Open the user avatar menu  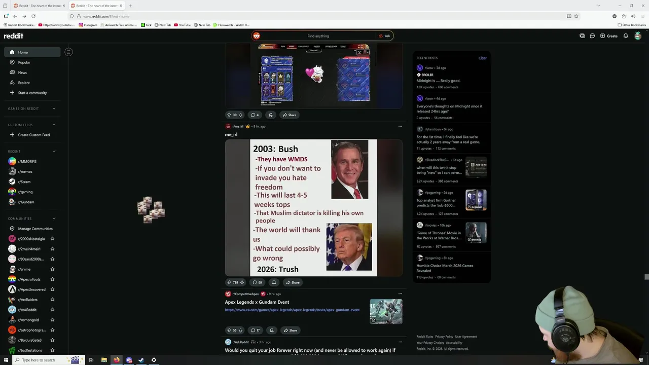(x=638, y=36)
